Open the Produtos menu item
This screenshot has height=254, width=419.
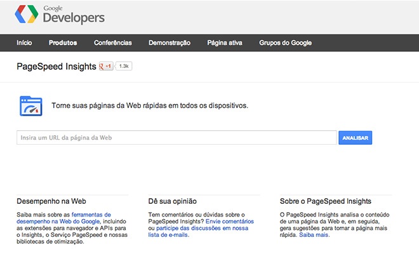coord(63,43)
